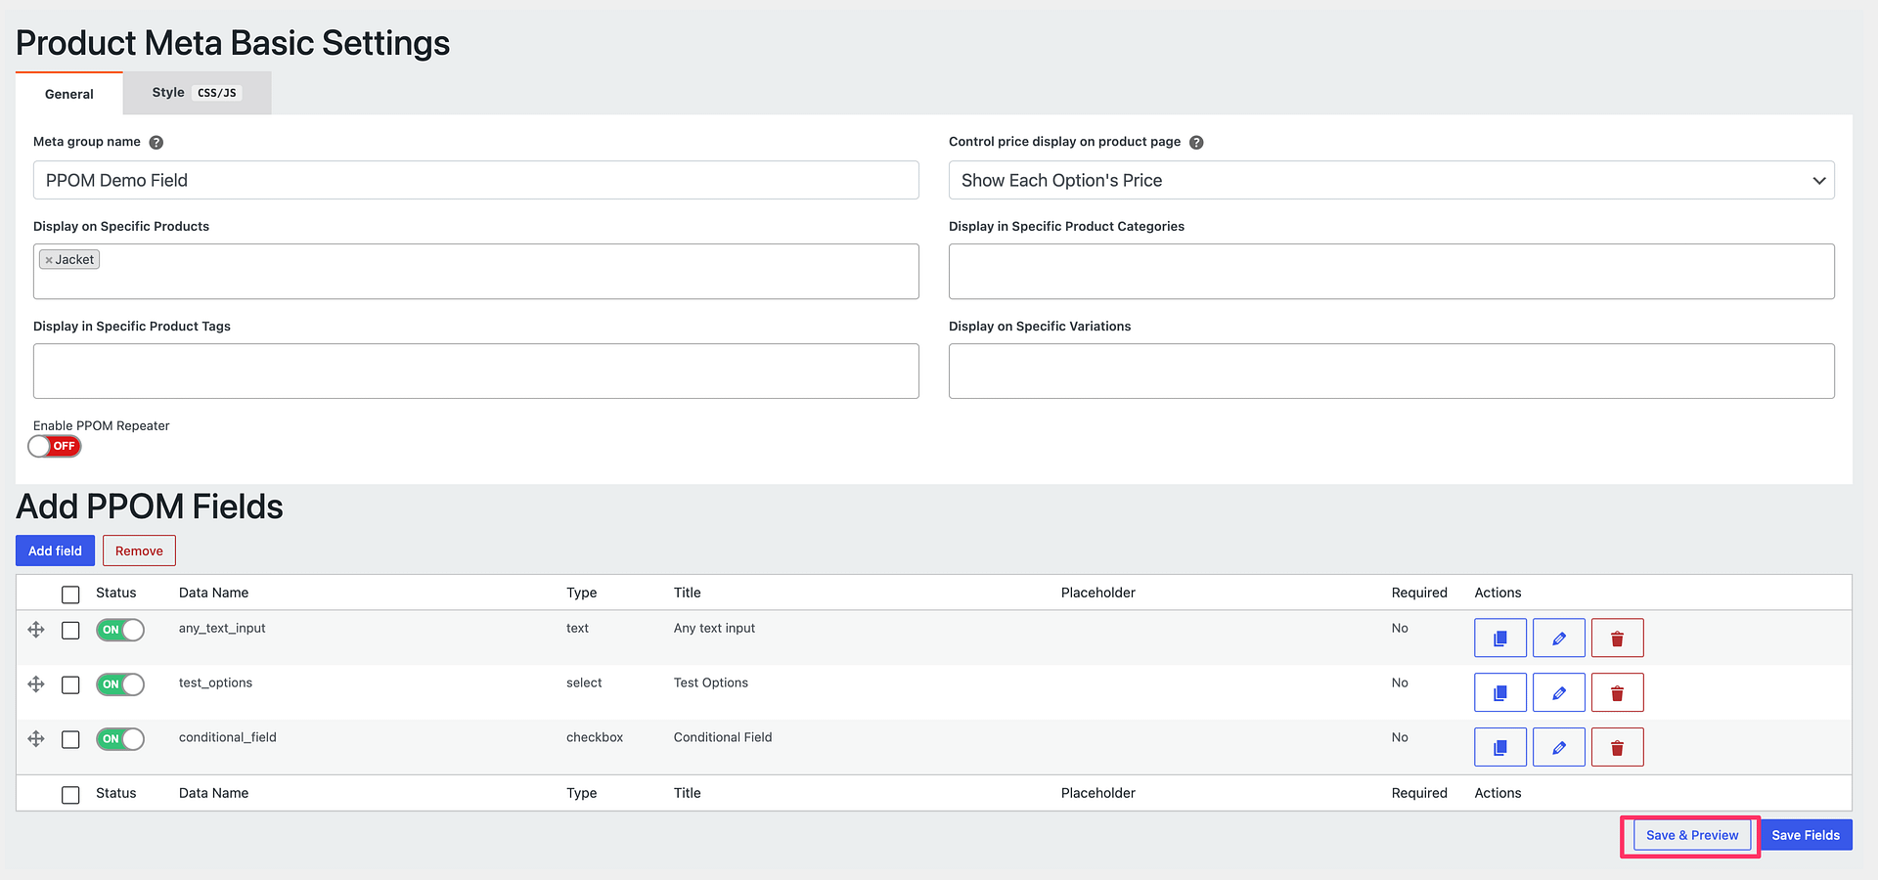Click the move handle for test_options row
This screenshot has height=880, width=1878.
36,684
